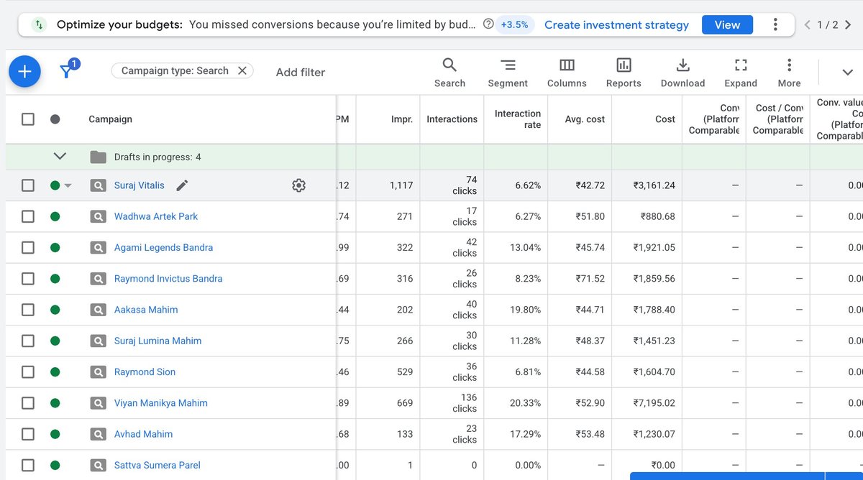Image resolution: width=863 pixels, height=480 pixels.
Task: Click green status dot for Avhad Mahim
Action: click(55, 434)
